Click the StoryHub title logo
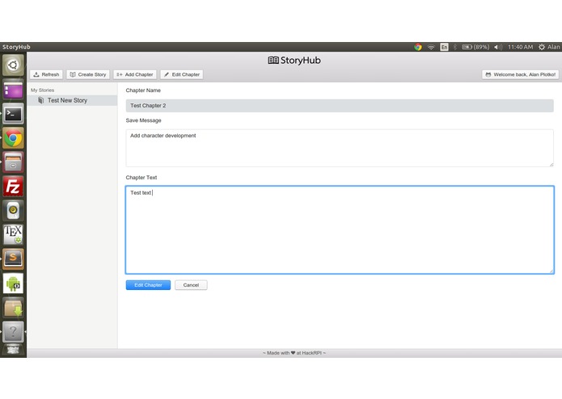Image resolution: width=562 pixels, height=399 pixels. [x=294, y=60]
